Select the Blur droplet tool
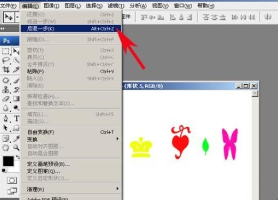Viewport: 278px width, 200px height. click(x=6, y=108)
